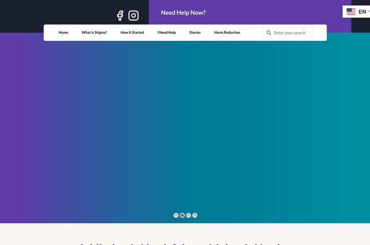Select the second carousel slide dot

pyautogui.click(x=182, y=215)
